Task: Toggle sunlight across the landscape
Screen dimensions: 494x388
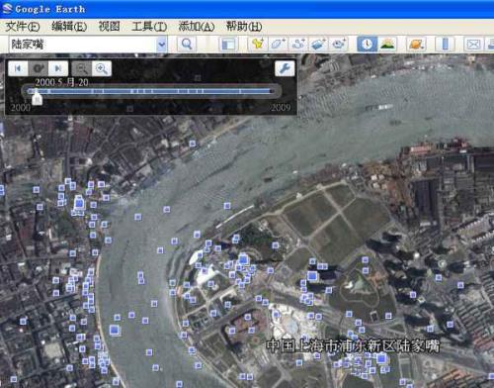Action: tap(387, 44)
